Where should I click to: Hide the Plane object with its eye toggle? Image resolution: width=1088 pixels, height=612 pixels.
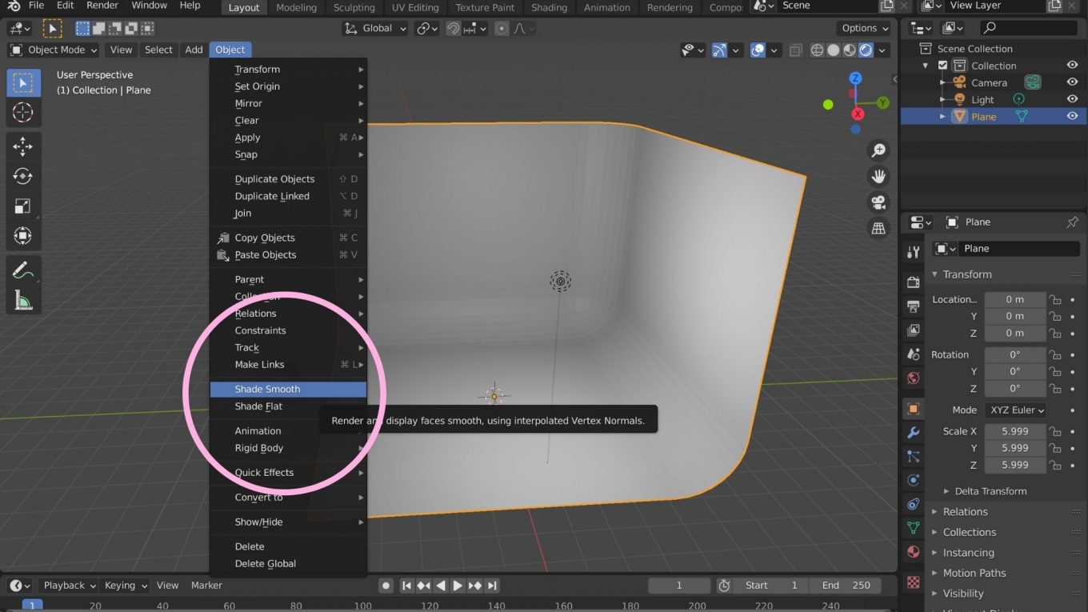1072,115
